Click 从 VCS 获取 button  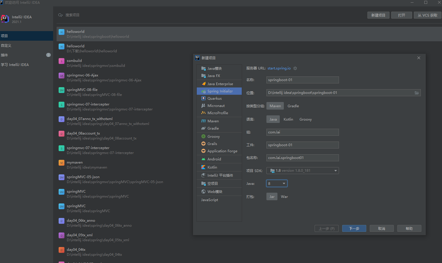427,15
